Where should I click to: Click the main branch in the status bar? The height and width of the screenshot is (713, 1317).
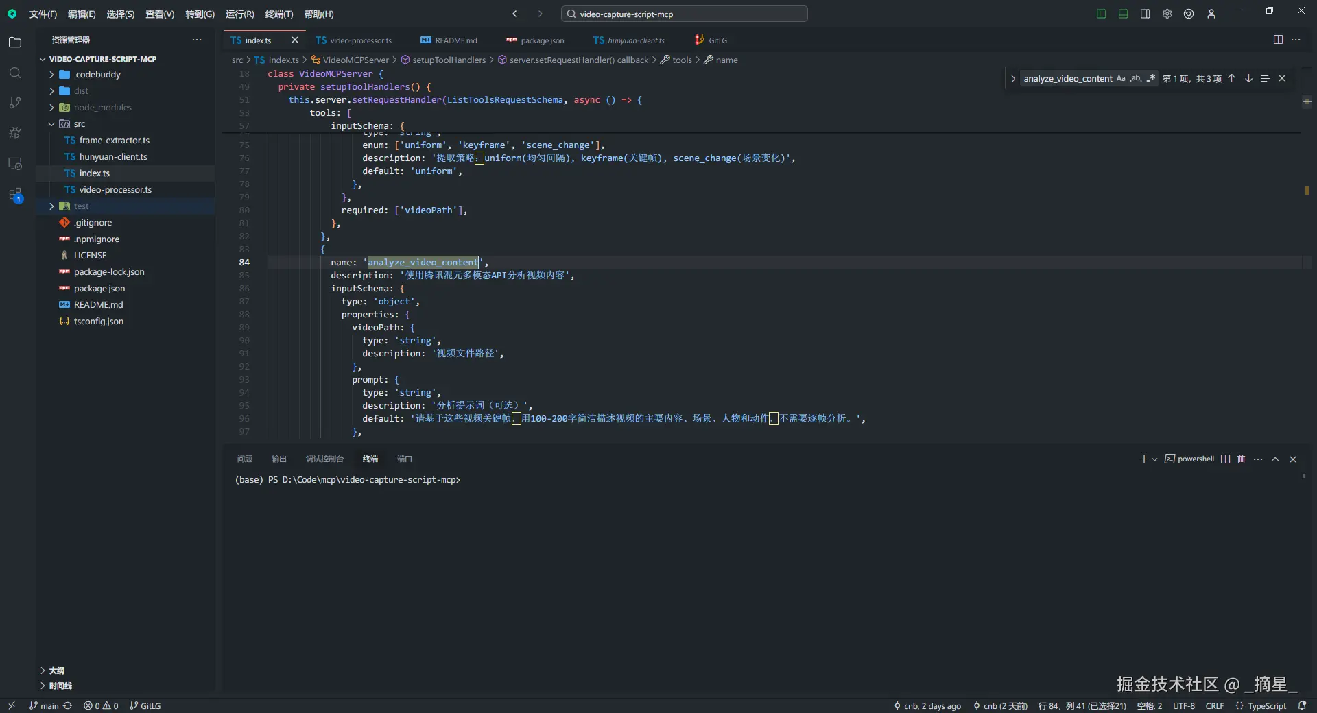pyautogui.click(x=44, y=705)
